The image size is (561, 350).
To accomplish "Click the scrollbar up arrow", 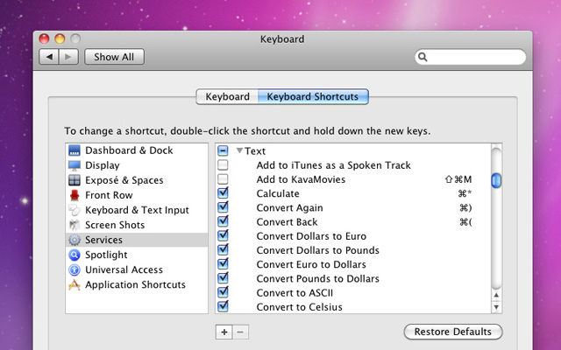I will (496, 296).
